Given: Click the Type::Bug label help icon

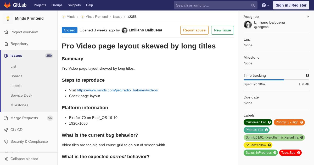Looking at the screenshot, I should 299,153.
